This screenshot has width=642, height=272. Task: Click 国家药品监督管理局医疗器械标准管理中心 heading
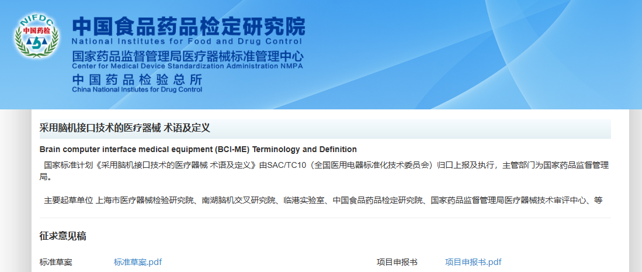(x=188, y=57)
